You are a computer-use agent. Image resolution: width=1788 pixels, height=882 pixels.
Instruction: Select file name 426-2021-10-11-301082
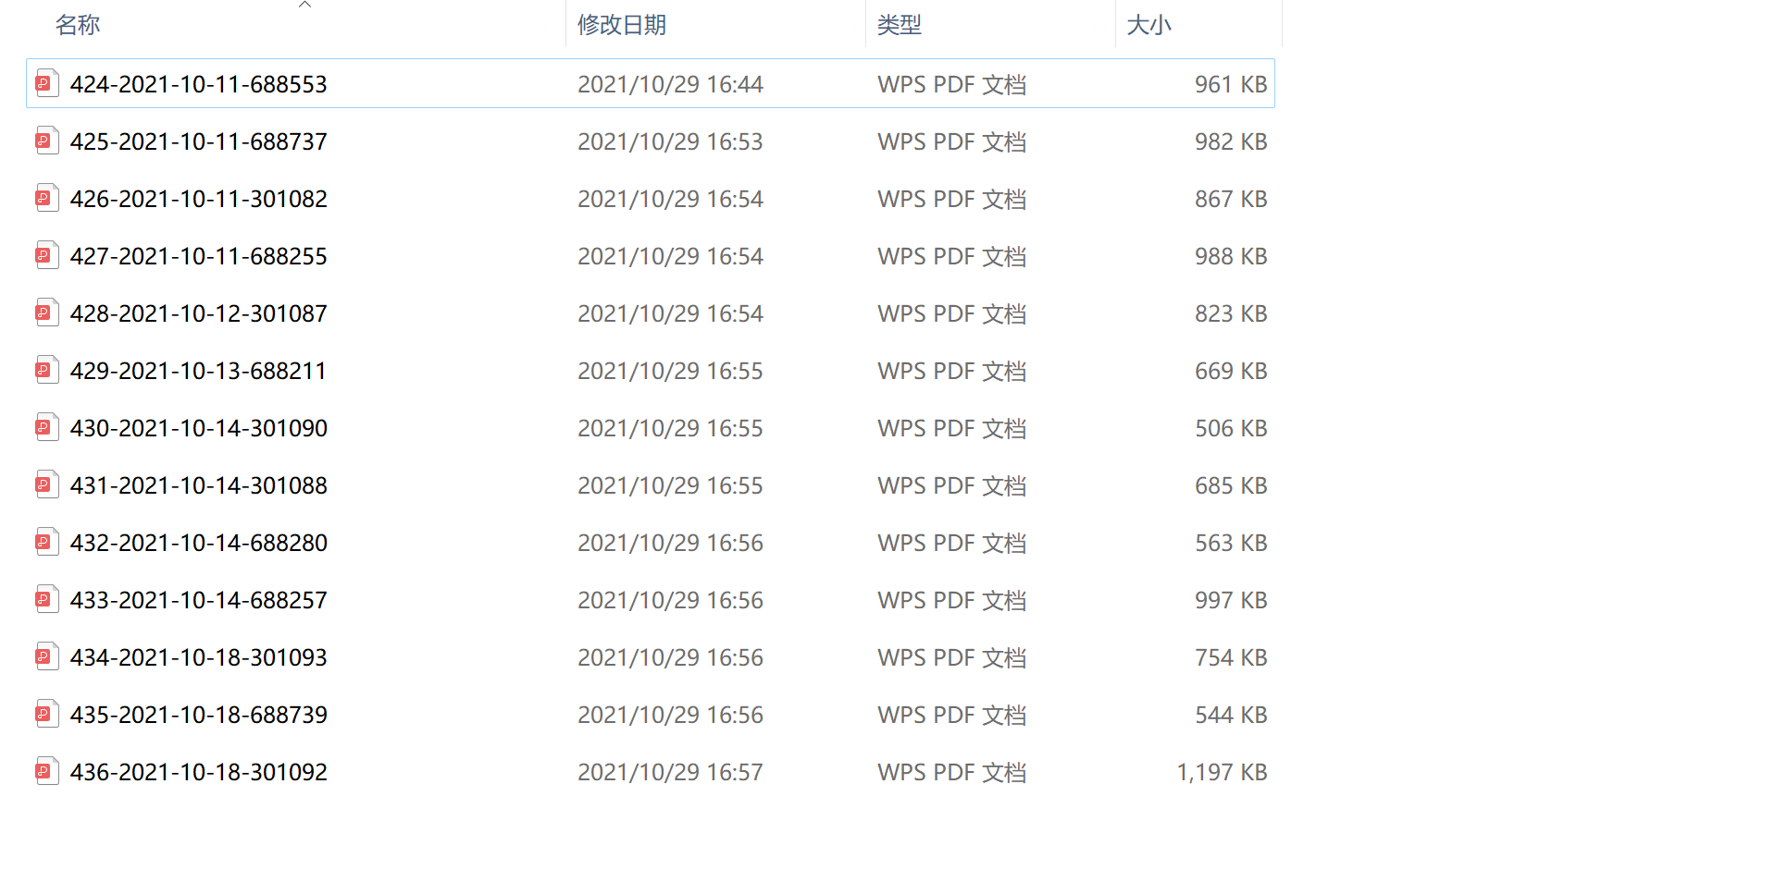click(x=199, y=199)
